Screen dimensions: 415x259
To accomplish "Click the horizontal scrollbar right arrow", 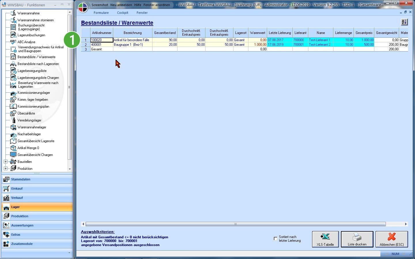I will pos(406,224).
